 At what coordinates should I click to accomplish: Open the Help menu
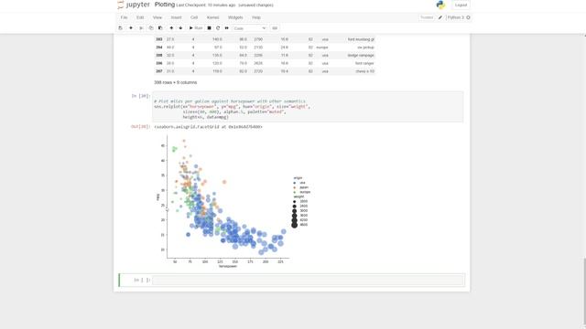[x=256, y=17]
